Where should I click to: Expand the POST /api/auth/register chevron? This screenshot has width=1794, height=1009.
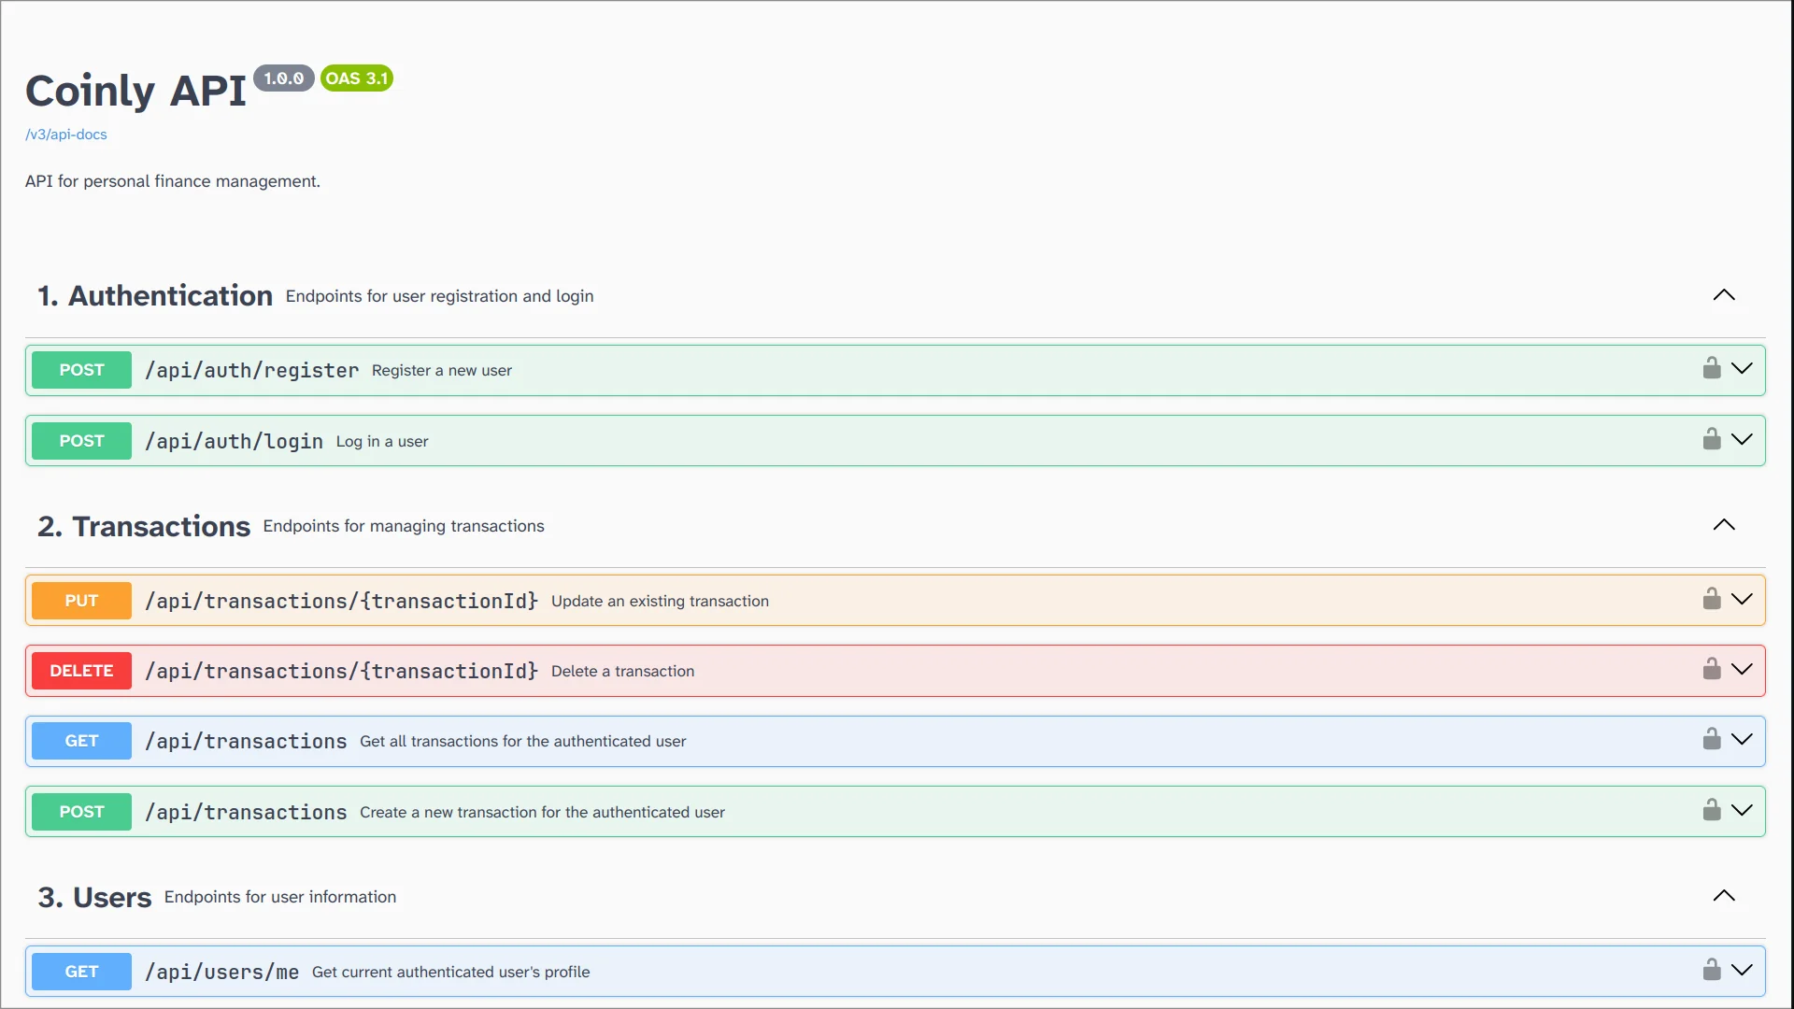(x=1742, y=368)
